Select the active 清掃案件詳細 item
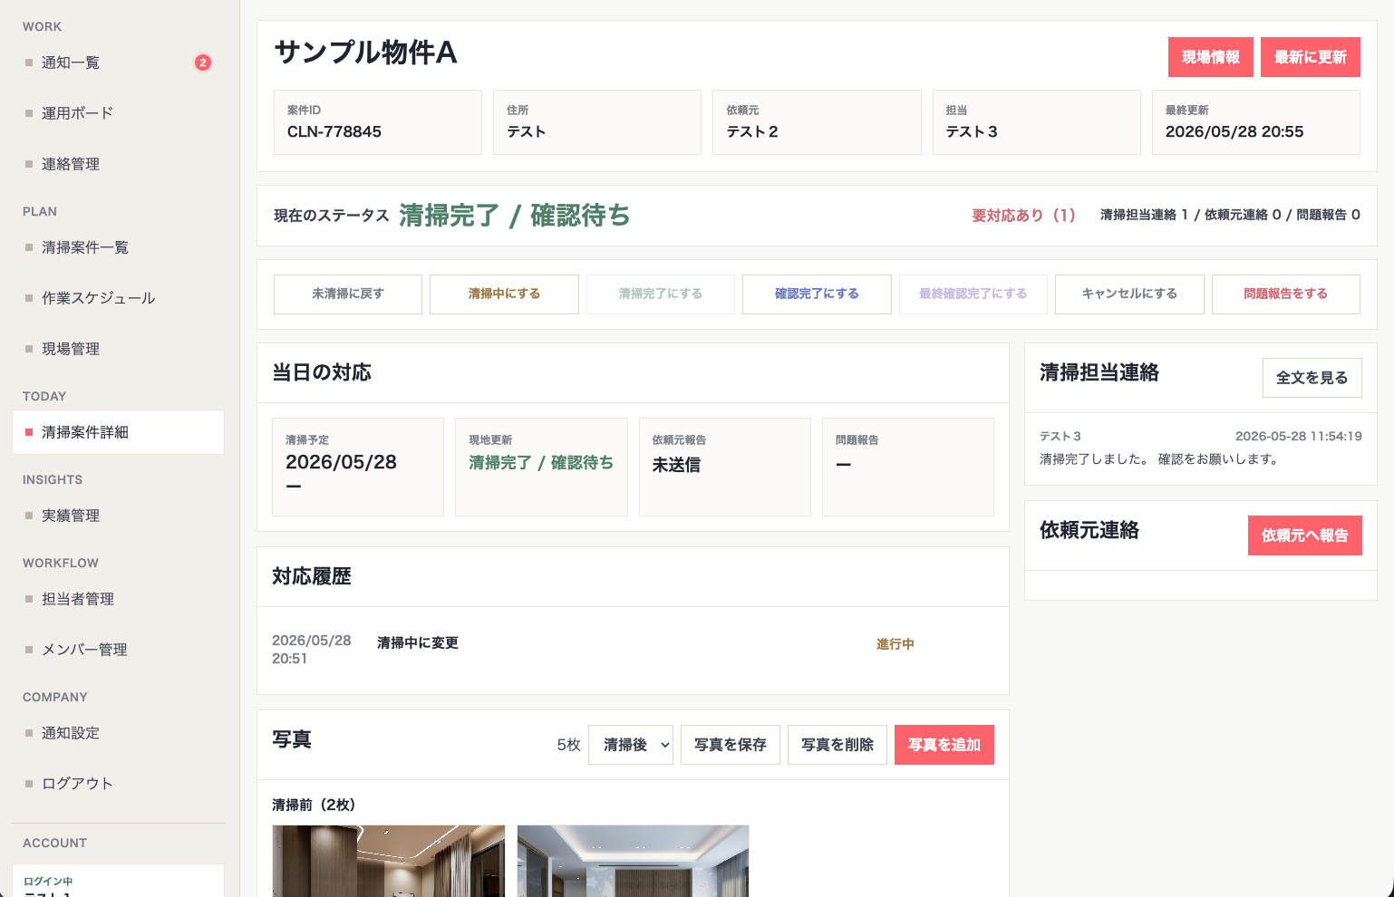The width and height of the screenshot is (1394, 897). pos(118,432)
